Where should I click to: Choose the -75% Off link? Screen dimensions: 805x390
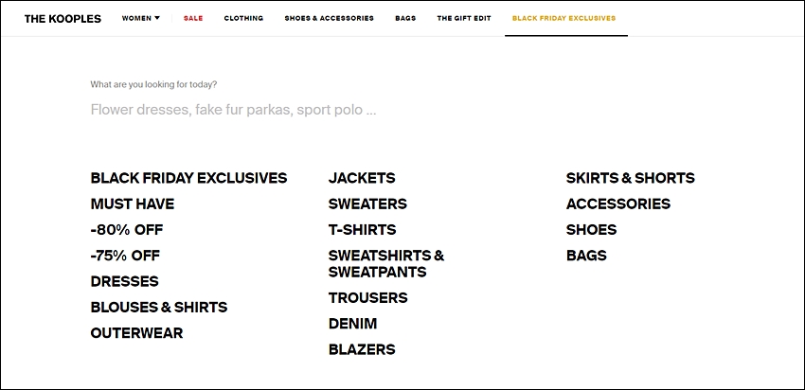[x=125, y=256]
